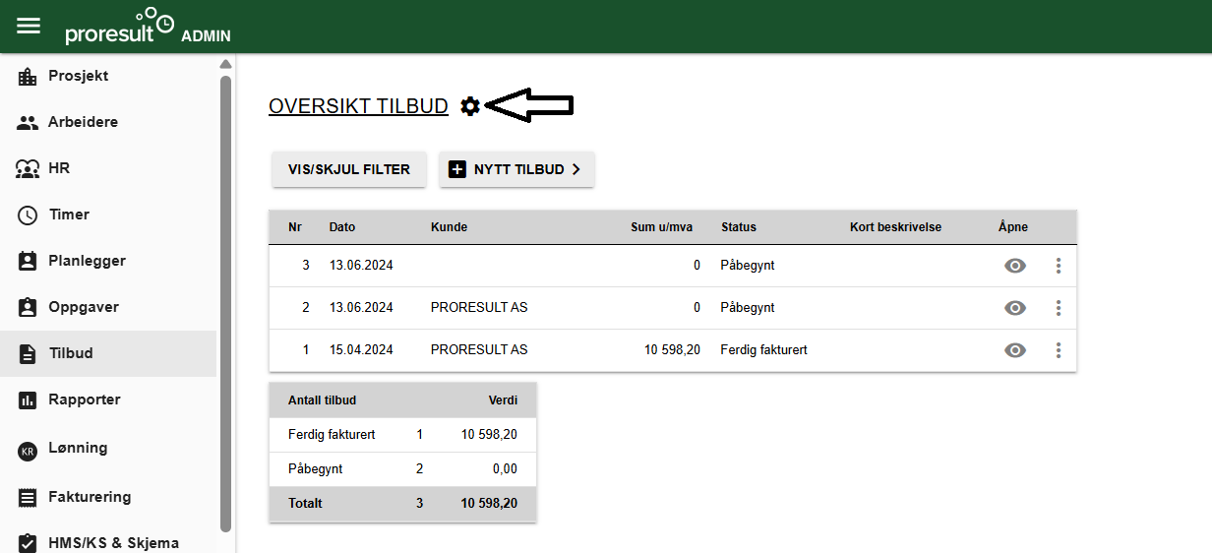Open Fakturering in the sidebar
Viewport: 1212px width, 553px height.
pyautogui.click(x=108, y=497)
